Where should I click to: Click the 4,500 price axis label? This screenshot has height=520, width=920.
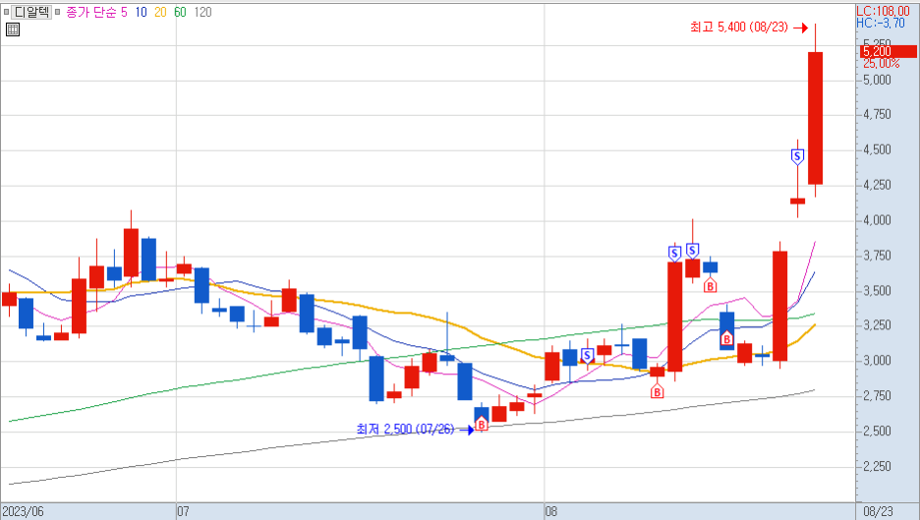click(x=877, y=149)
